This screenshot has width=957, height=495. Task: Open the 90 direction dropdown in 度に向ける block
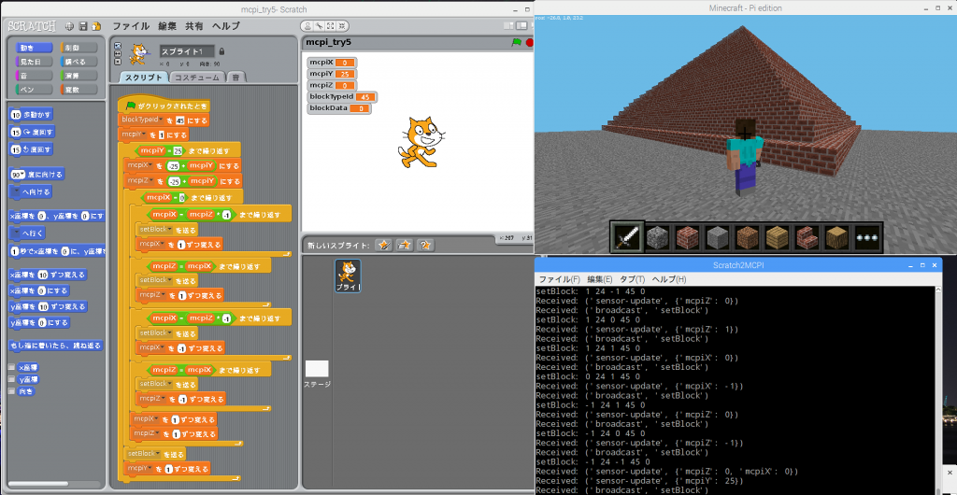pyautogui.click(x=23, y=175)
